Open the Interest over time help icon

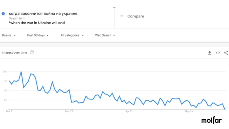(x=32, y=52)
